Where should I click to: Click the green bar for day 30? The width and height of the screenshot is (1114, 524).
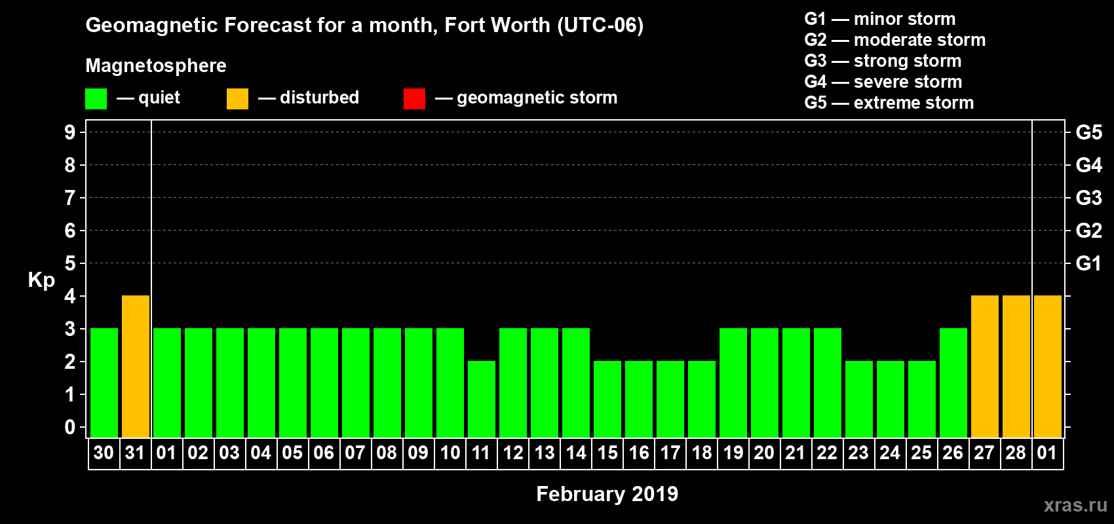pos(104,383)
